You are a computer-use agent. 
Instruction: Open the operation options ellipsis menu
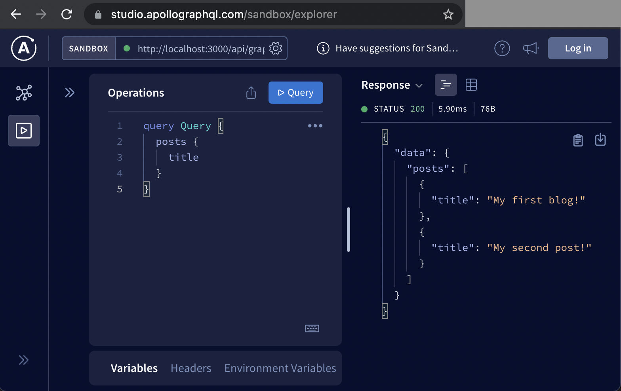click(x=315, y=126)
